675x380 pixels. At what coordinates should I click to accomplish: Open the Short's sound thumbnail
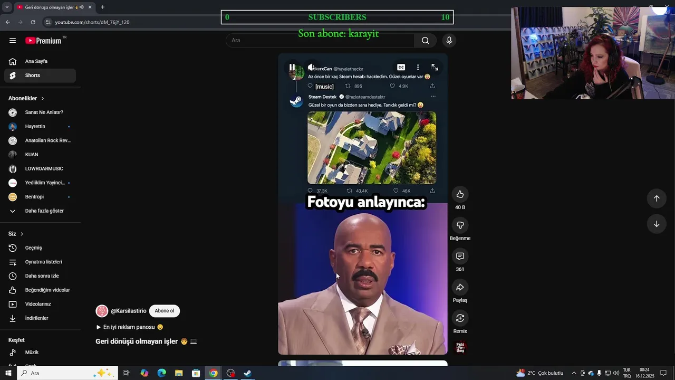pyautogui.click(x=460, y=348)
